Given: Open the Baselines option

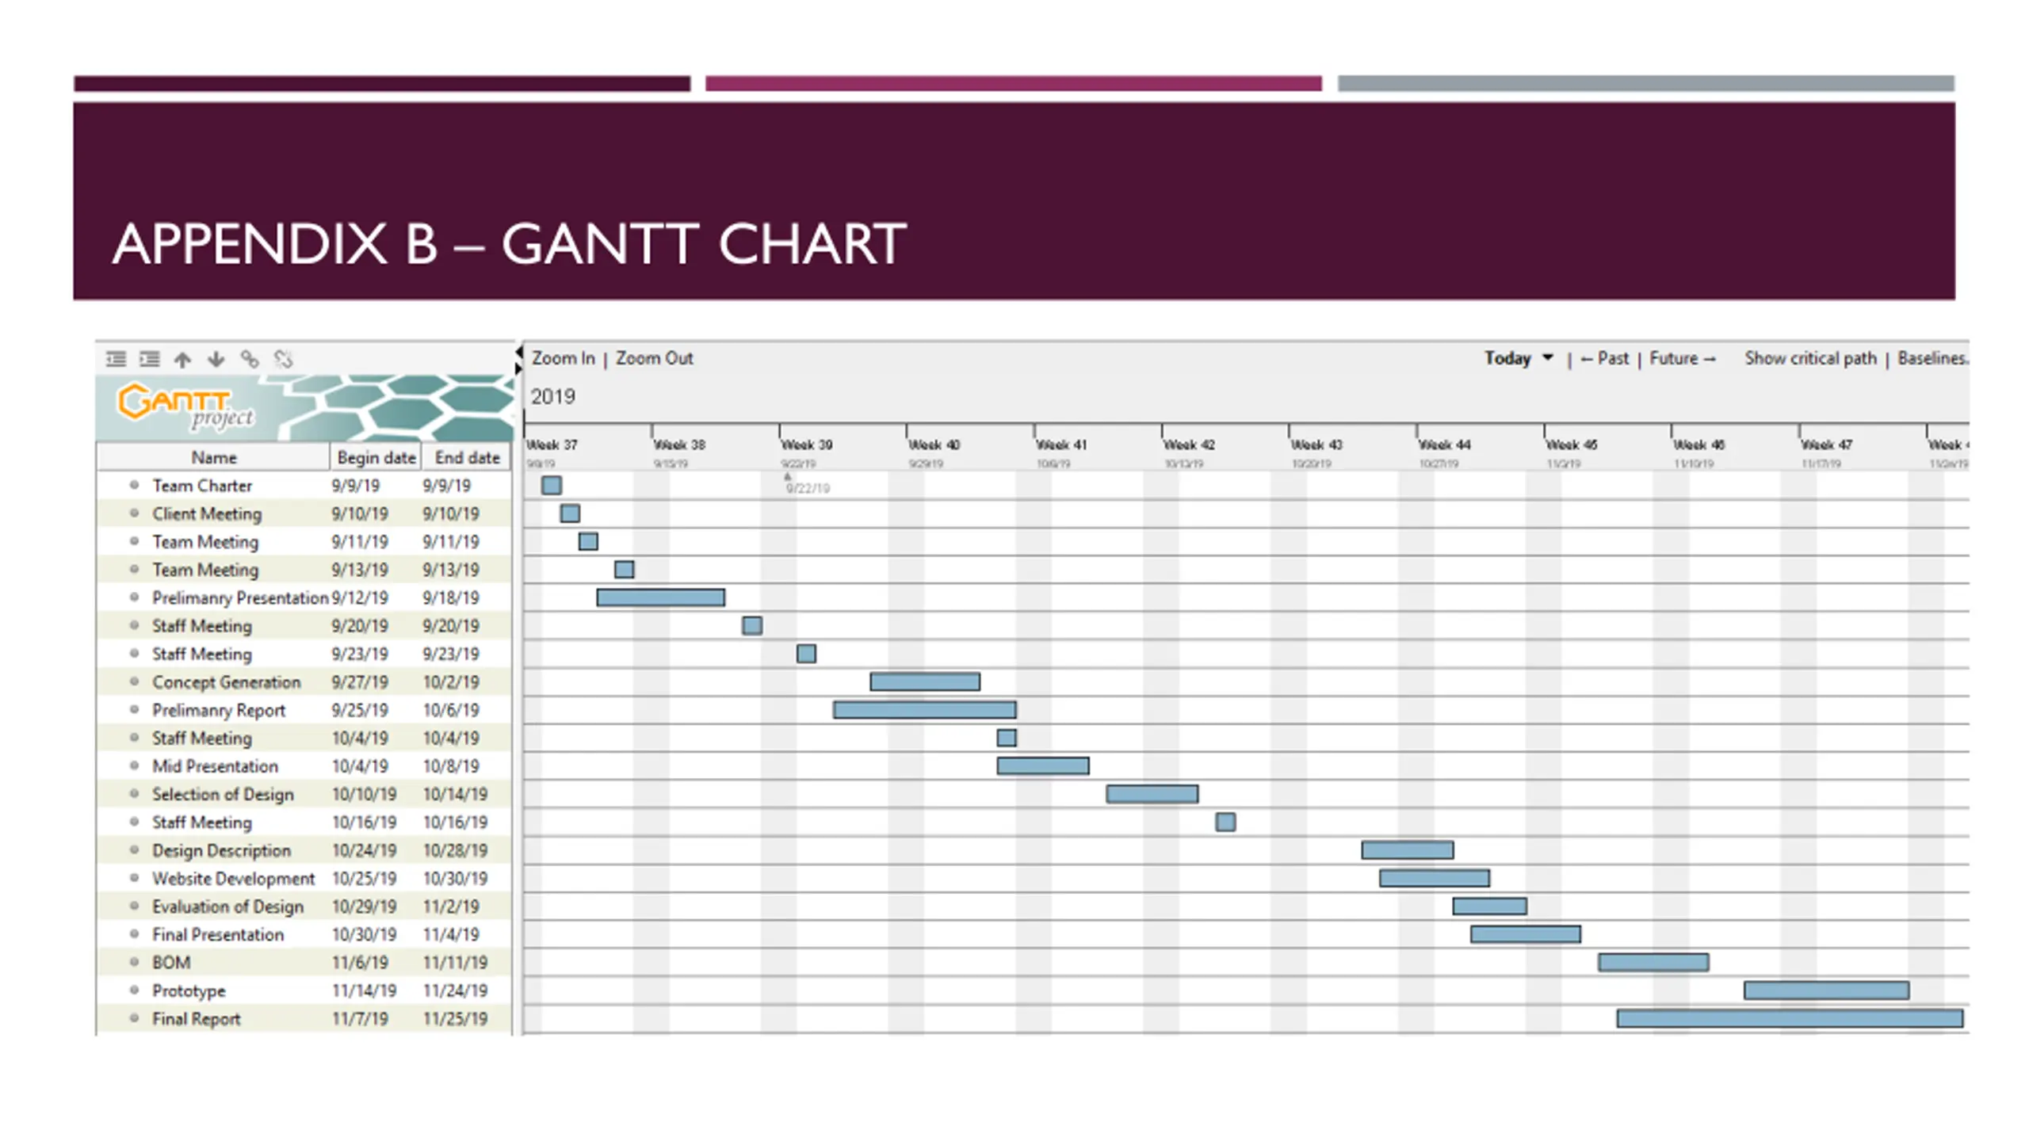Looking at the screenshot, I should [1933, 358].
